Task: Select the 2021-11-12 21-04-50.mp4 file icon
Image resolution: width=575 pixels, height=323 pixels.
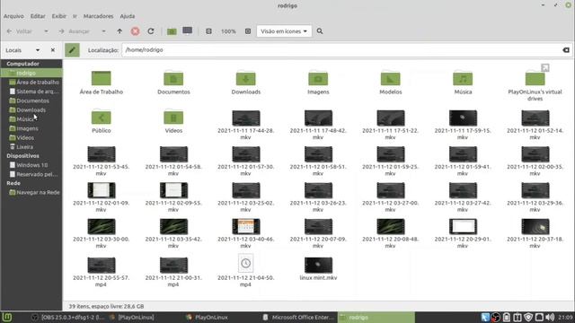Action: coord(245,263)
